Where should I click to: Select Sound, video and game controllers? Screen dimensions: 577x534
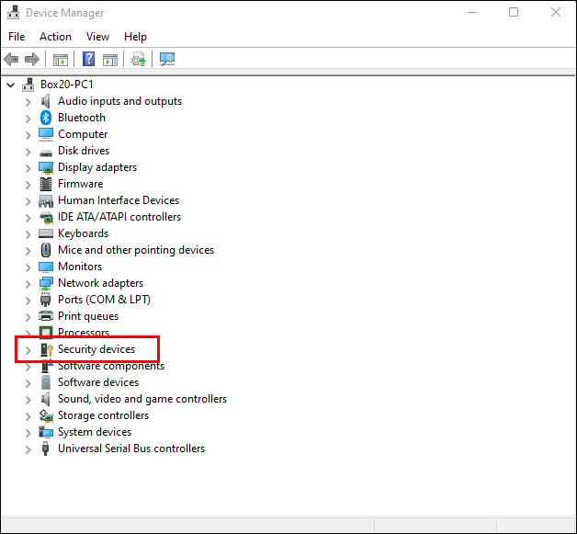[142, 399]
